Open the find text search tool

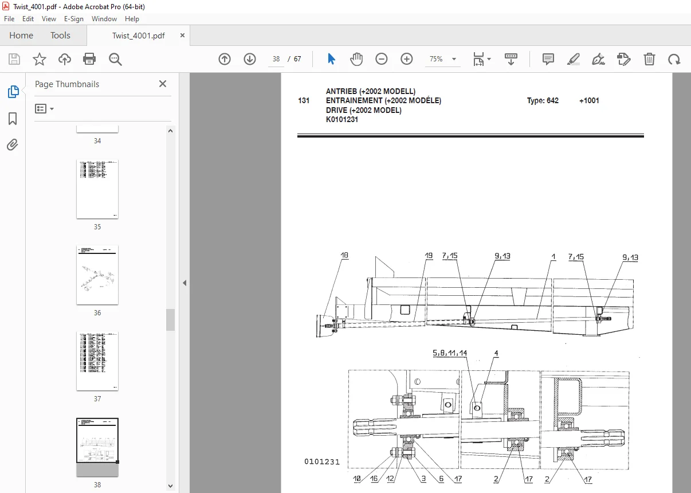click(x=115, y=59)
